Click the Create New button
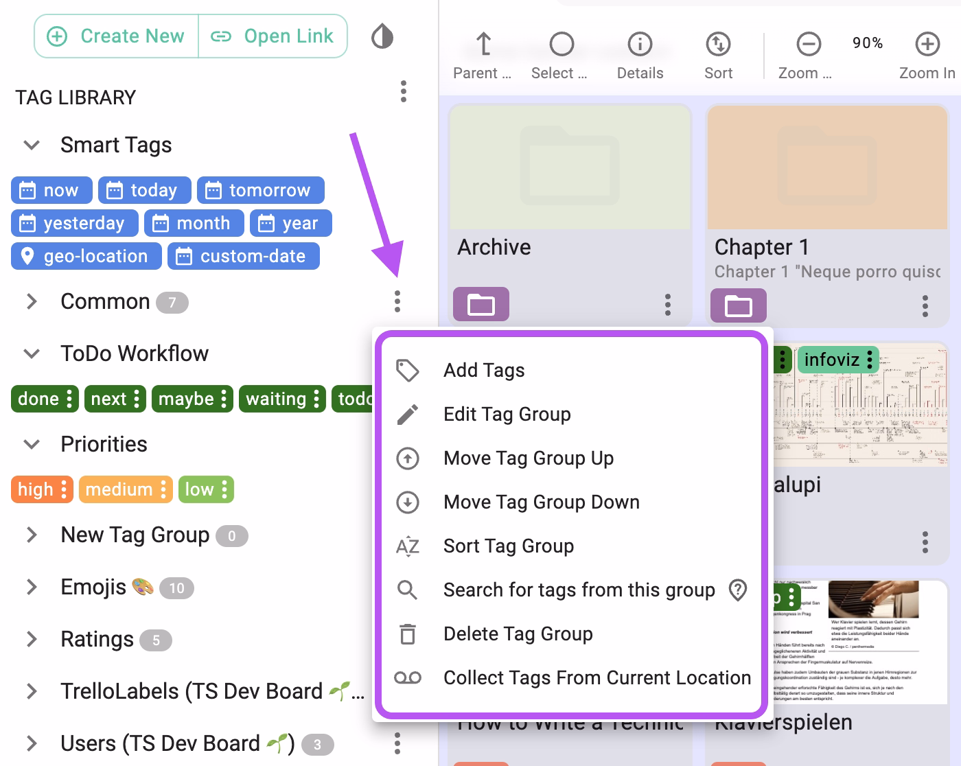 point(115,36)
